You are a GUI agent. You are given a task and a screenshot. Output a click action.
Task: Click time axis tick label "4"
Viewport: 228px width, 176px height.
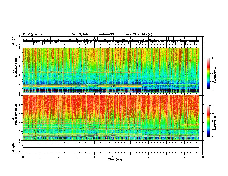point(95,157)
